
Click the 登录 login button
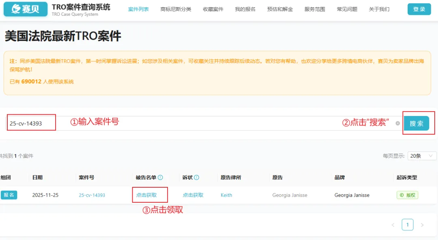click(419, 9)
